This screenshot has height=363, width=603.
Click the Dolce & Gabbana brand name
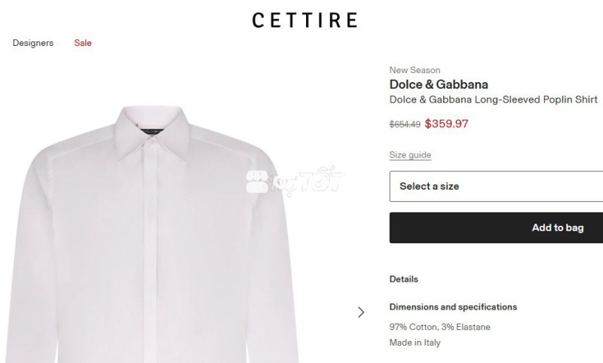click(439, 84)
